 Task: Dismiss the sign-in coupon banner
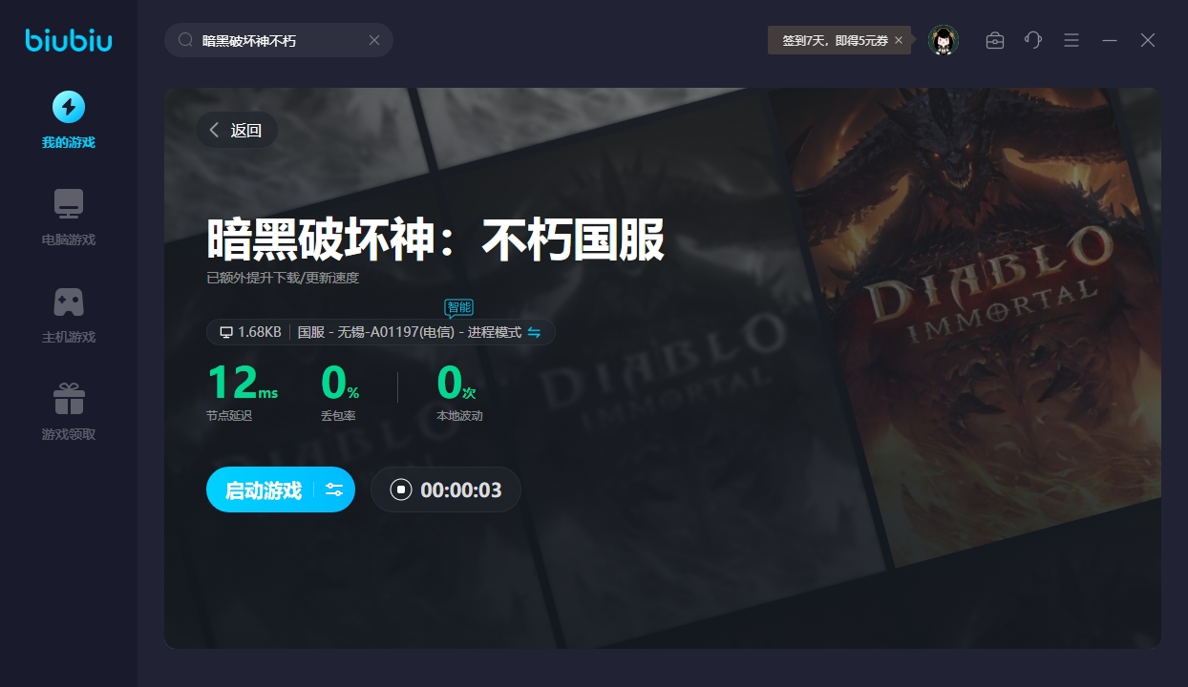899,40
